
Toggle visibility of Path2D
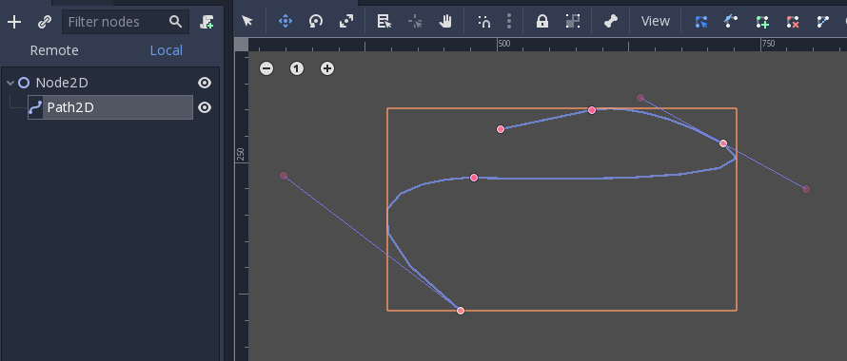pos(205,107)
